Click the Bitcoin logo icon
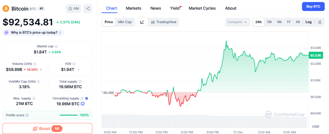The image size is (329, 134). pyautogui.click(x=5, y=8)
